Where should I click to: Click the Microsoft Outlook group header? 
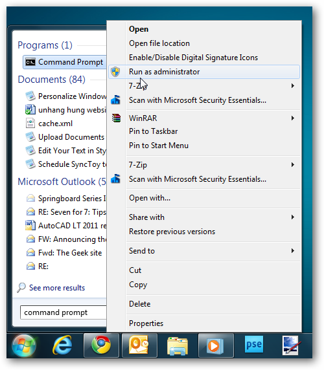tap(62, 182)
